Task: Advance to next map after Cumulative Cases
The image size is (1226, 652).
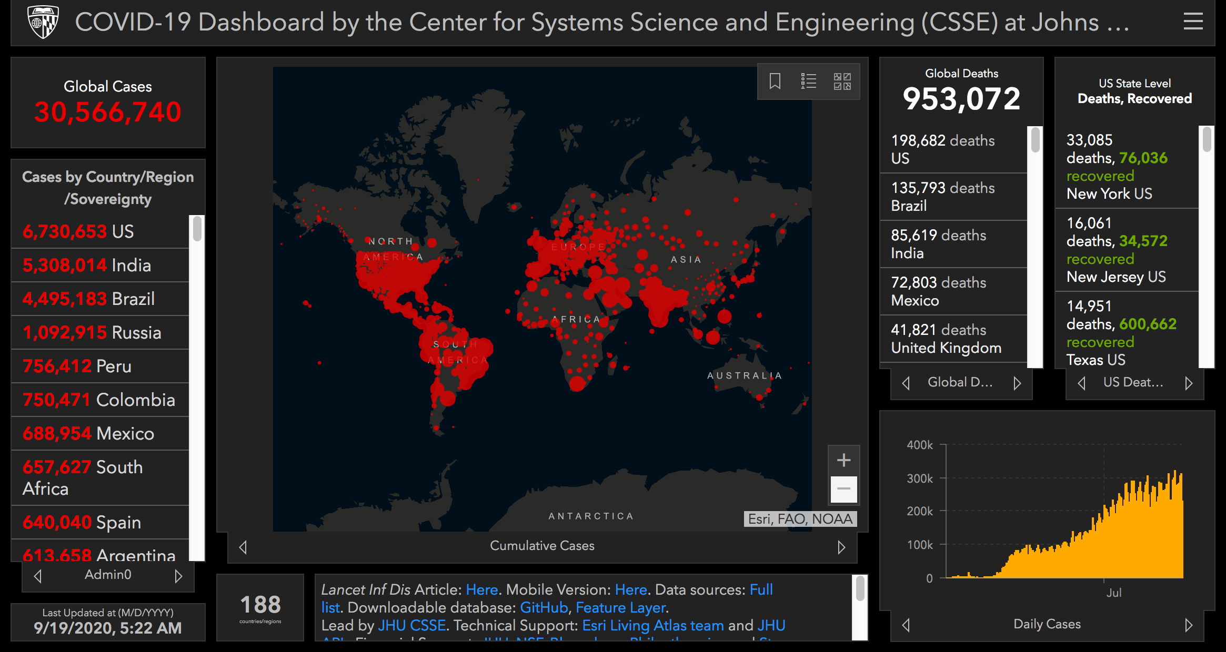Action: (x=841, y=547)
